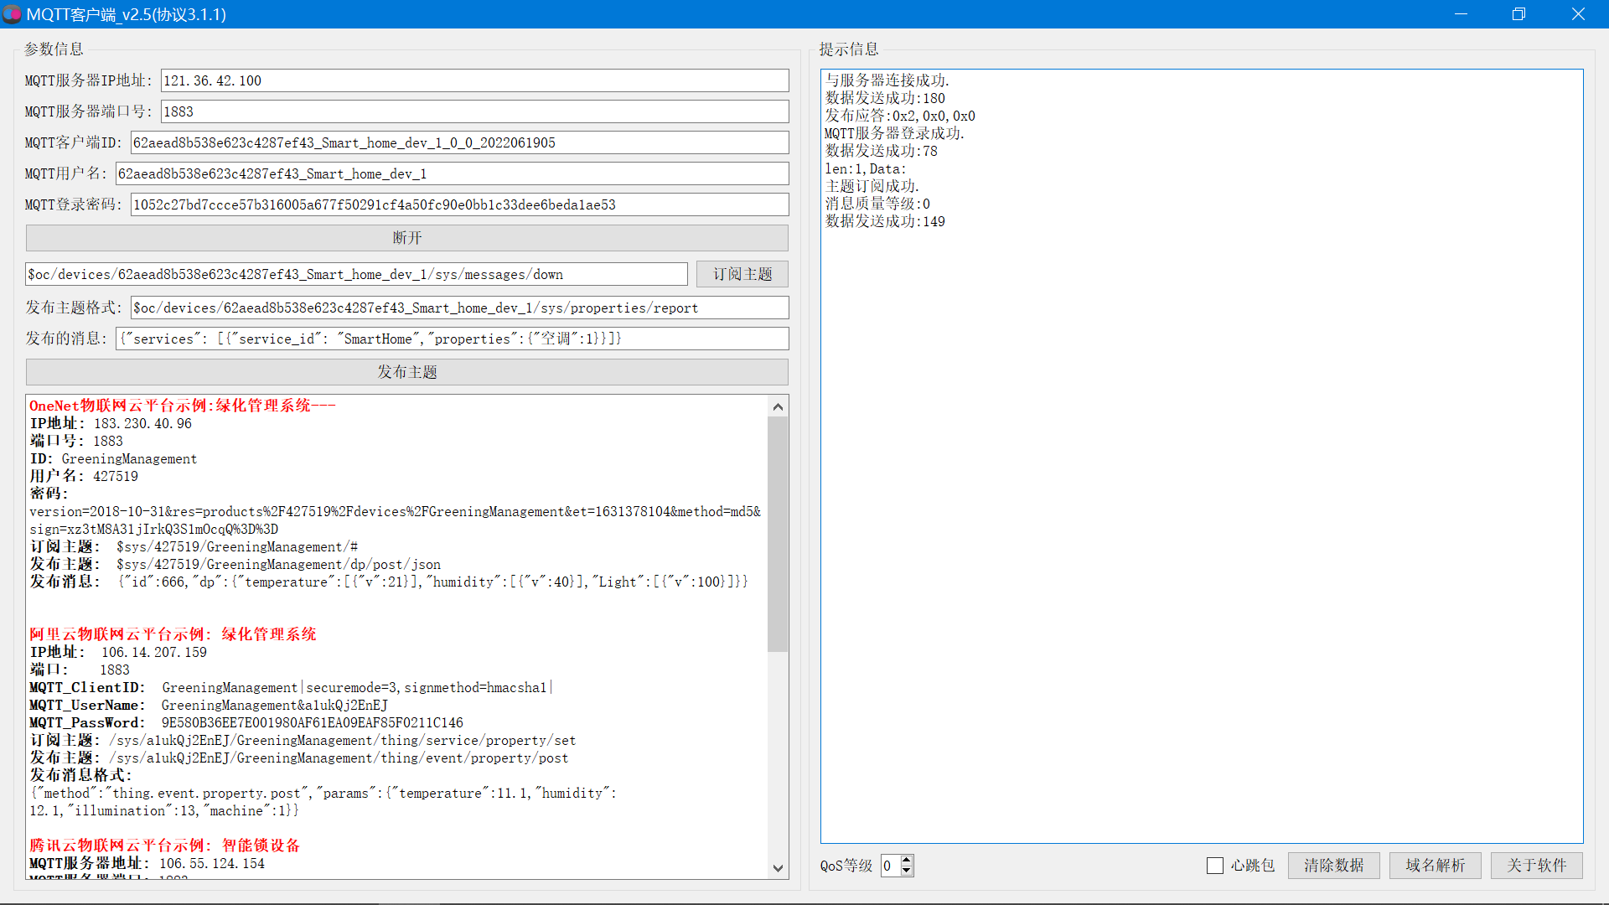
Task: Open 关于软件 about dialog
Action: pyautogui.click(x=1536, y=866)
